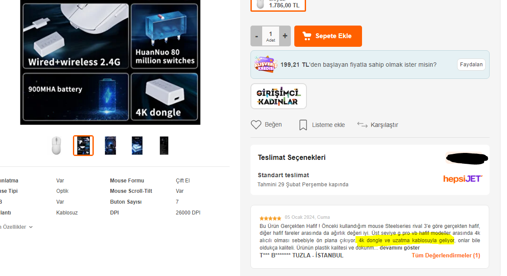Add product with Sepete Ekle button
The image size is (507, 276).
click(328, 36)
